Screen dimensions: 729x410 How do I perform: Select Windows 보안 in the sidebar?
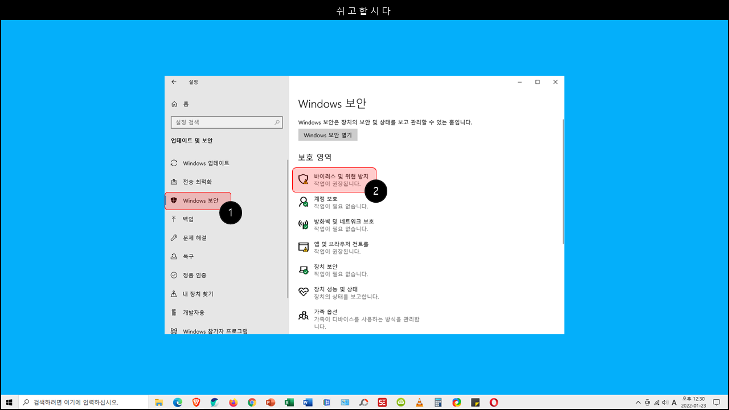[x=198, y=200]
